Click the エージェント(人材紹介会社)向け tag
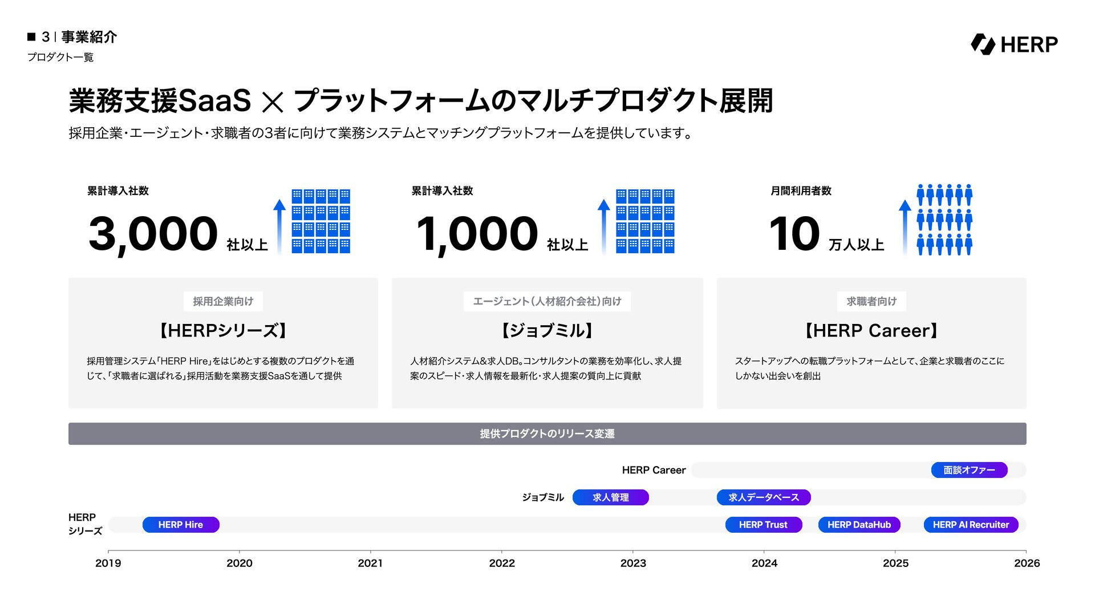 coord(547,301)
